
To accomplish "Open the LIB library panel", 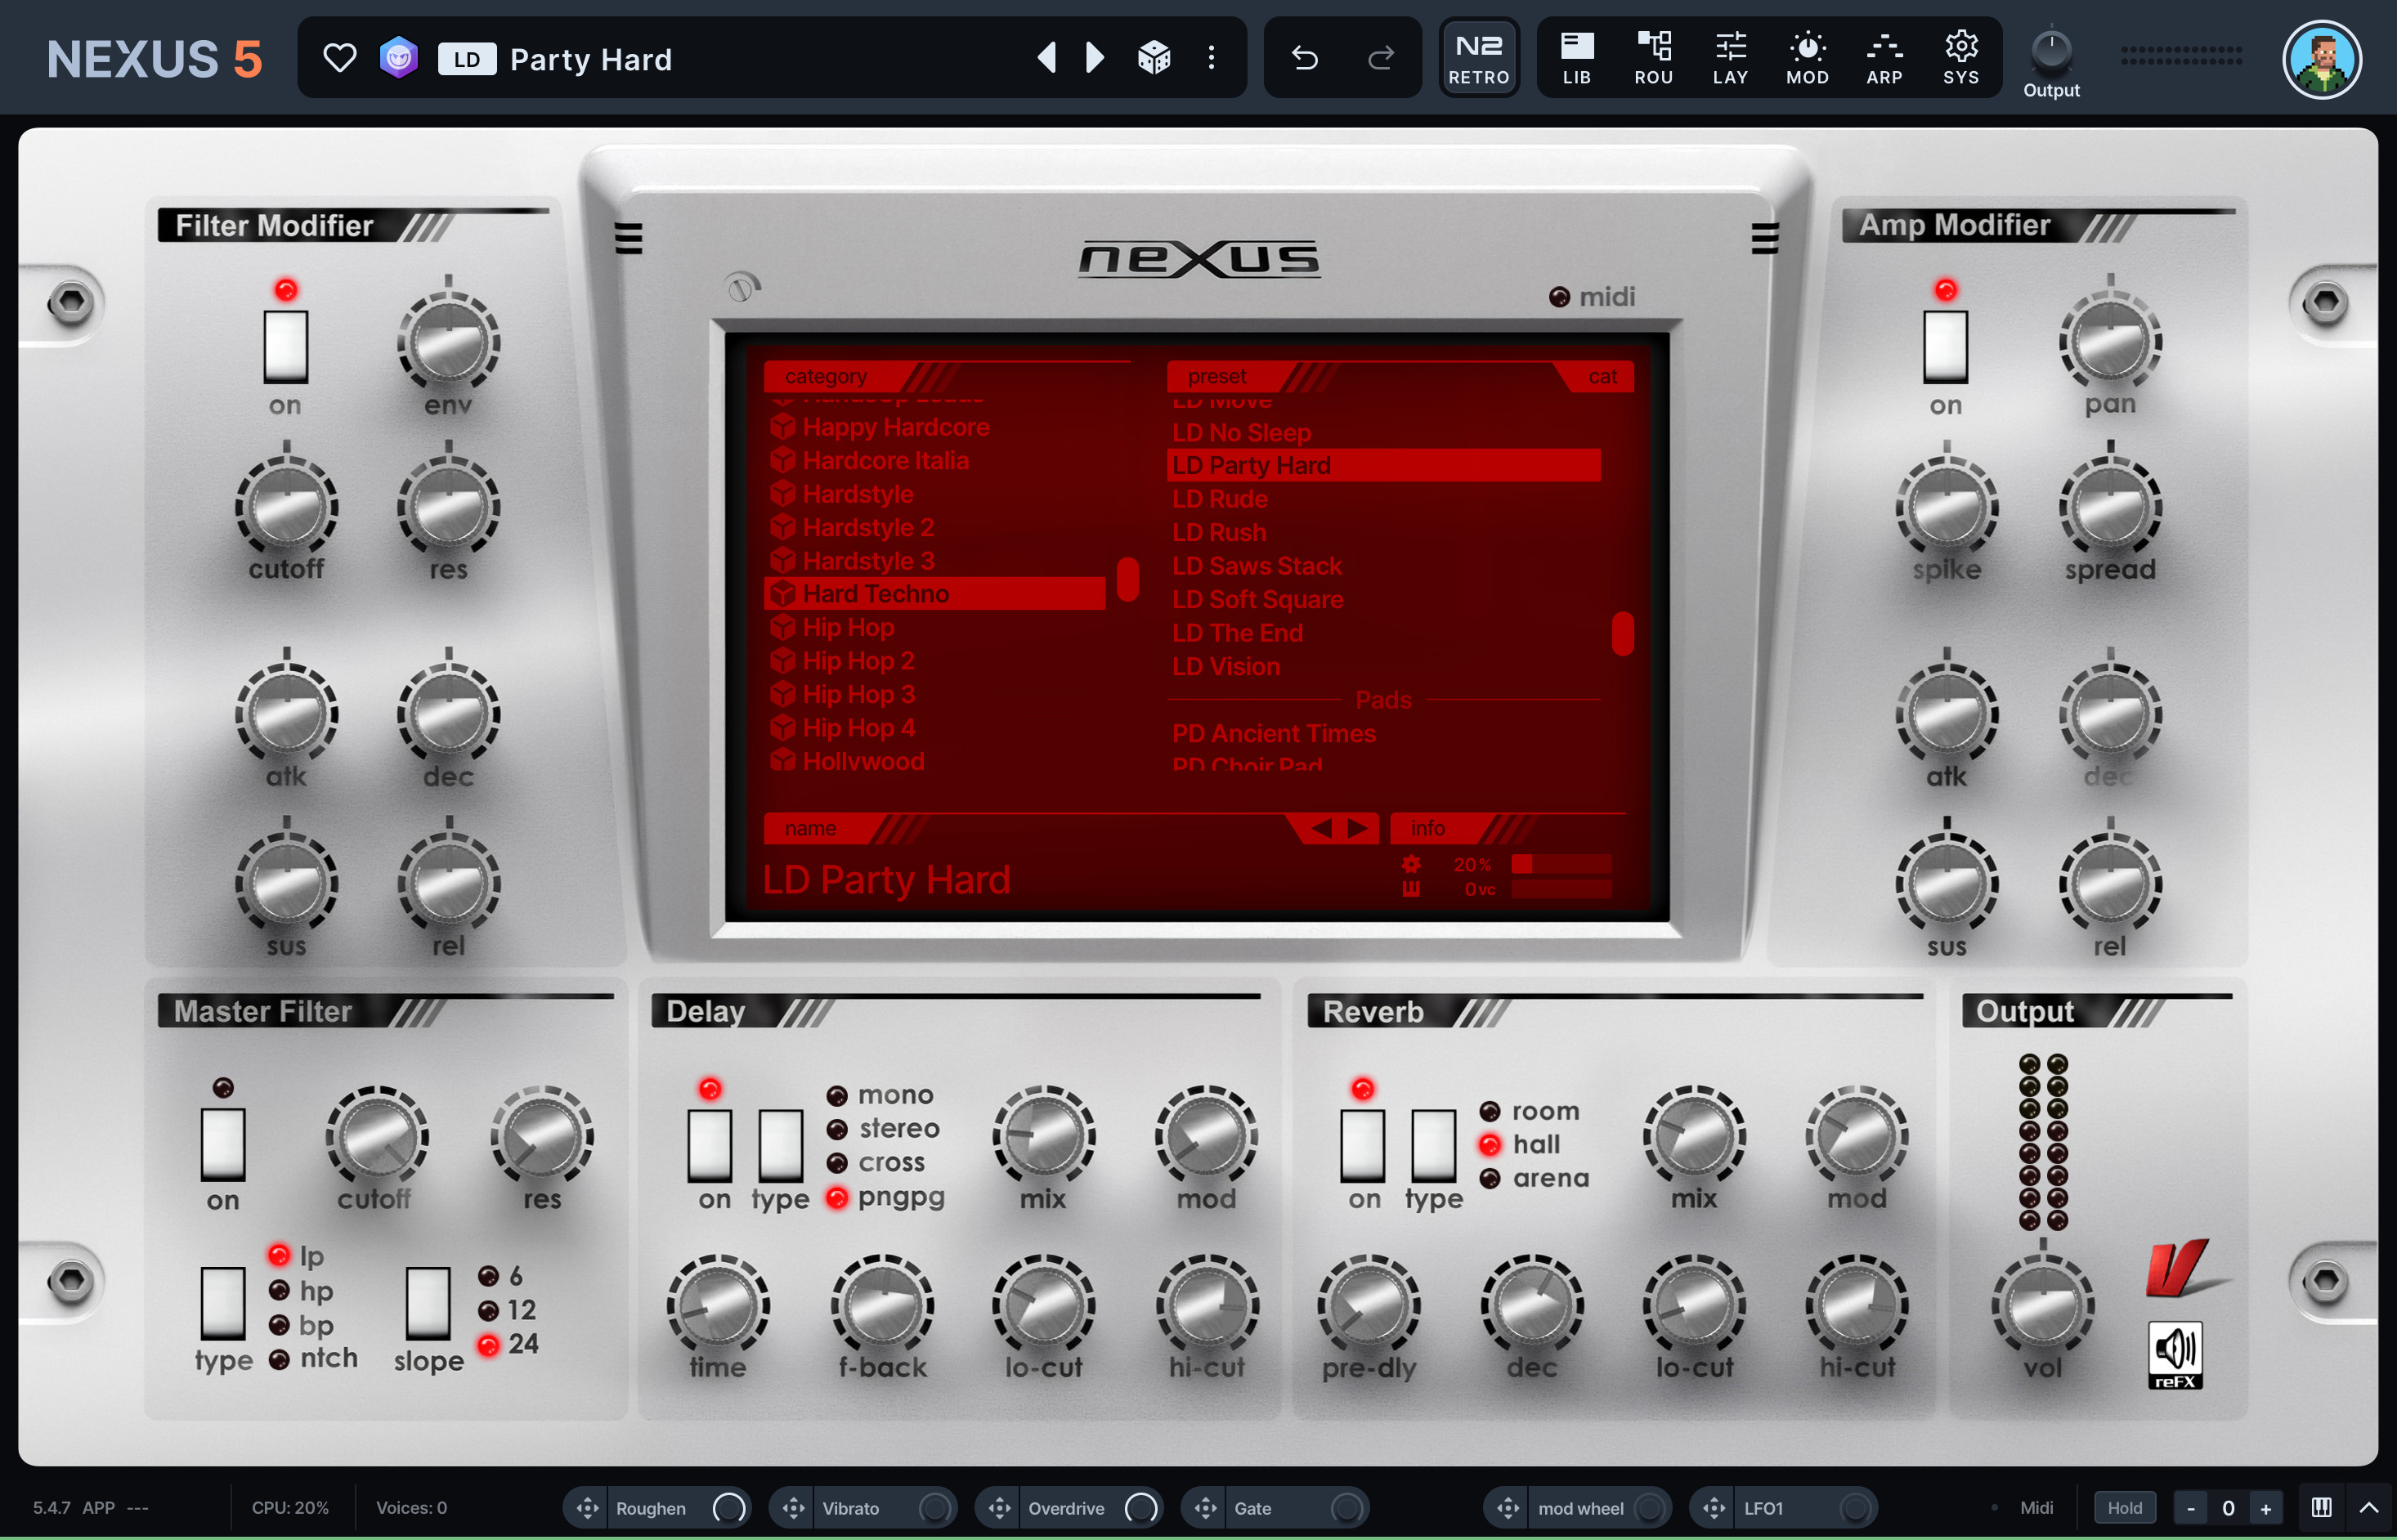I will click(1577, 58).
